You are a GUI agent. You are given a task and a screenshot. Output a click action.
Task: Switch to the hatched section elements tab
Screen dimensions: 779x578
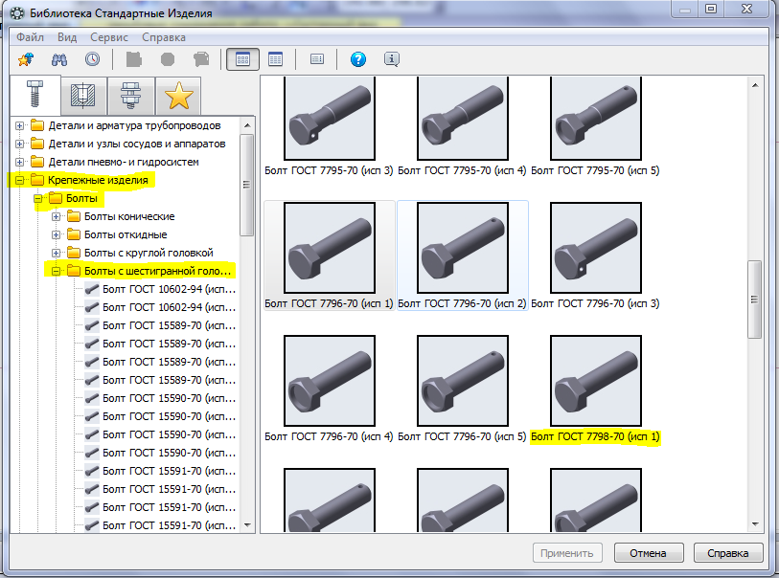coord(83,96)
